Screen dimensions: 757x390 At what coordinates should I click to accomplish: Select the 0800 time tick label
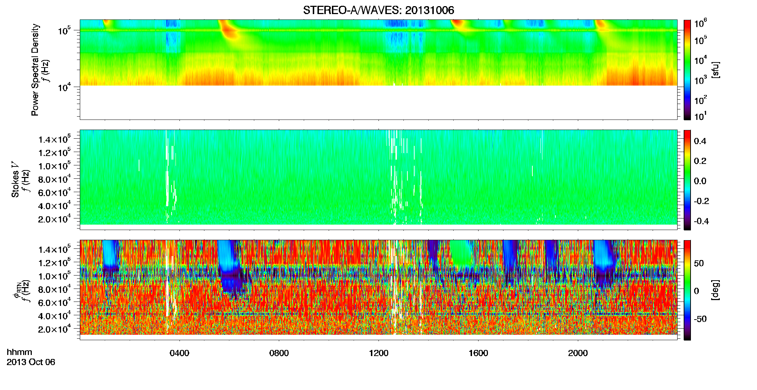pos(279,353)
